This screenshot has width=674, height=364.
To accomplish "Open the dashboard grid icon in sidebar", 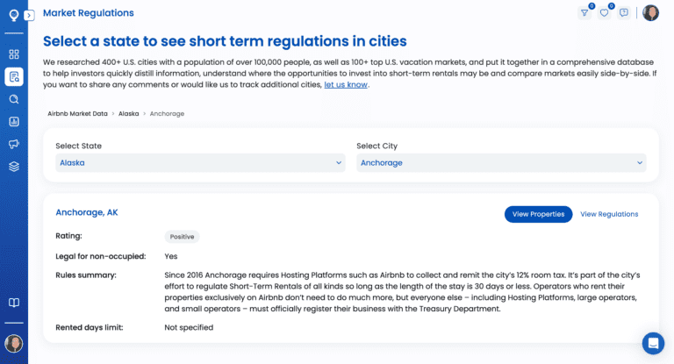I will click(x=14, y=54).
